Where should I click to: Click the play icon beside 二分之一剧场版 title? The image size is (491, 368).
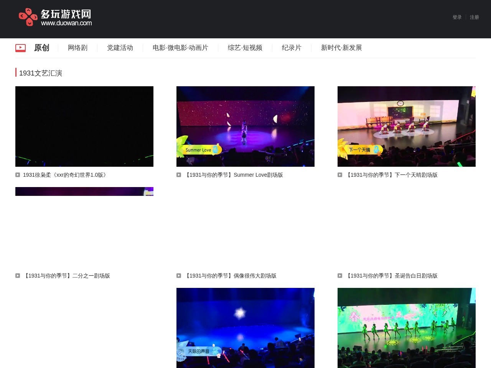coord(18,276)
